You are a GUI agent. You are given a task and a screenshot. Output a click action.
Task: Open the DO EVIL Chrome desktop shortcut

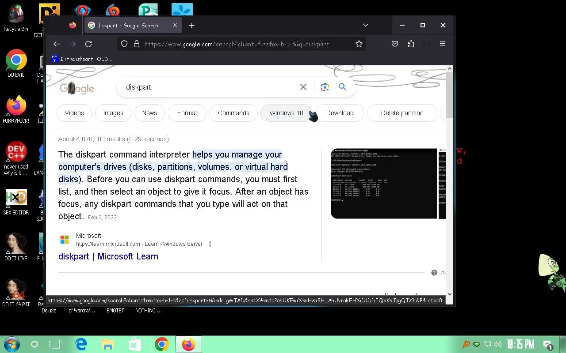pyautogui.click(x=16, y=64)
